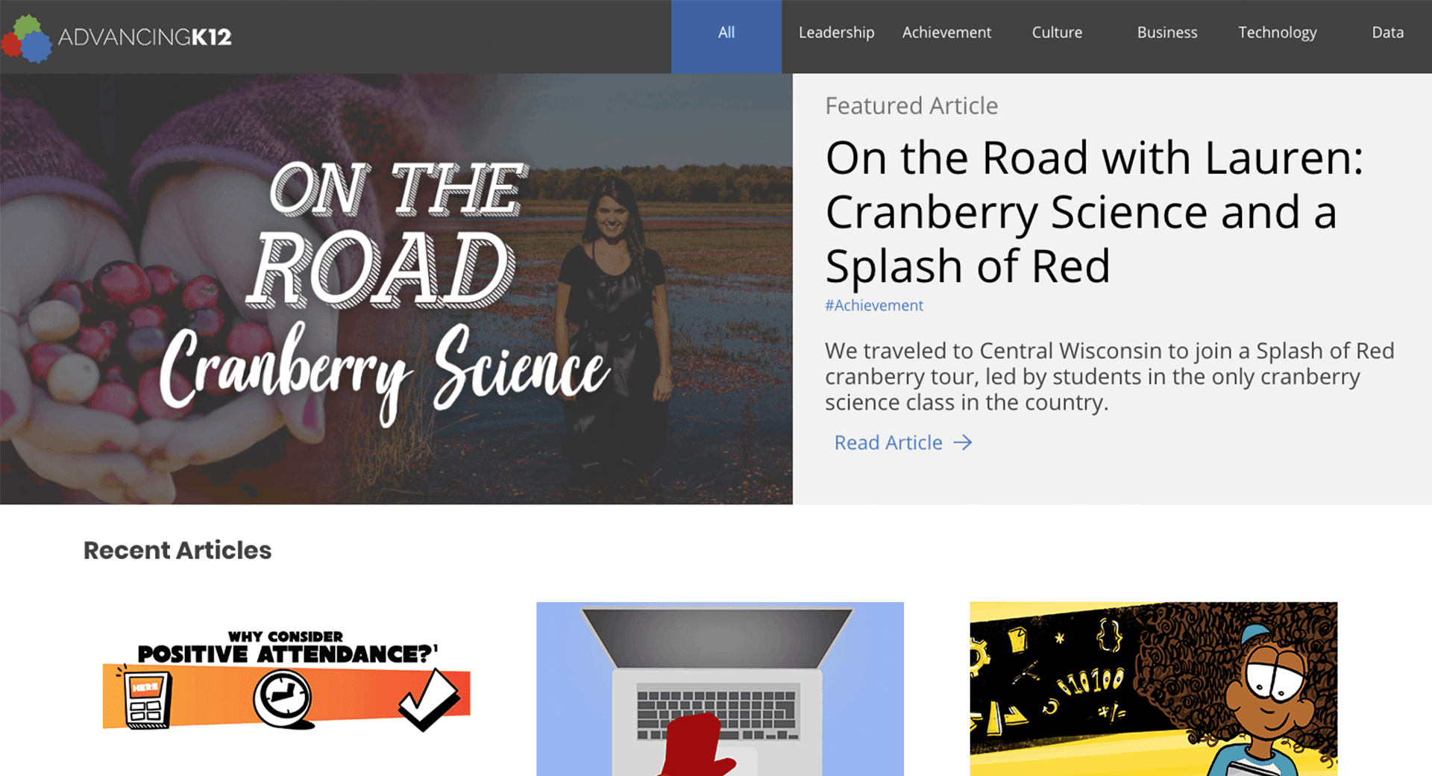Open the Achievement category in the navigation
Screen dimensions: 1432x776
pos(946,33)
